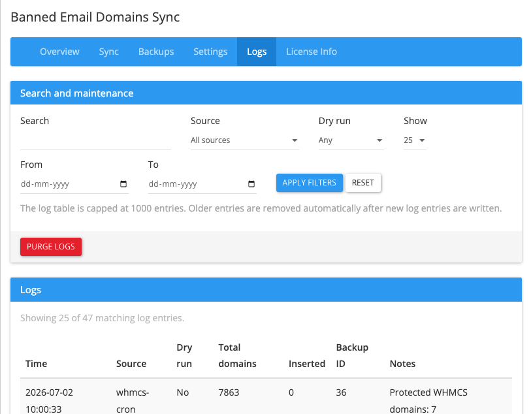Viewport: 531px width, 414px height.
Task: Open the Source dropdown showing All sources
Action: tap(244, 140)
